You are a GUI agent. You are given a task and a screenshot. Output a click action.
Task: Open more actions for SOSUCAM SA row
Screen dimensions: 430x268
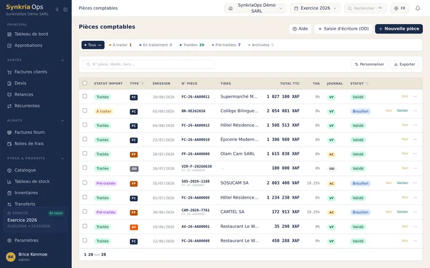[x=415, y=183]
